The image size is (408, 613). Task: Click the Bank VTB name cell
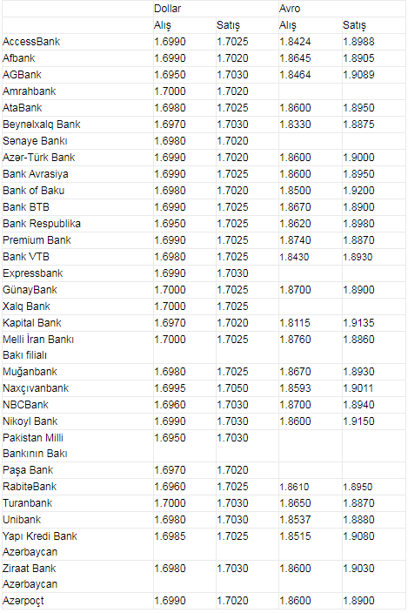point(26,257)
